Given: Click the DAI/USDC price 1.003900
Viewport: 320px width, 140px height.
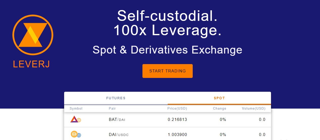Looking at the screenshot, I should pos(177,135).
